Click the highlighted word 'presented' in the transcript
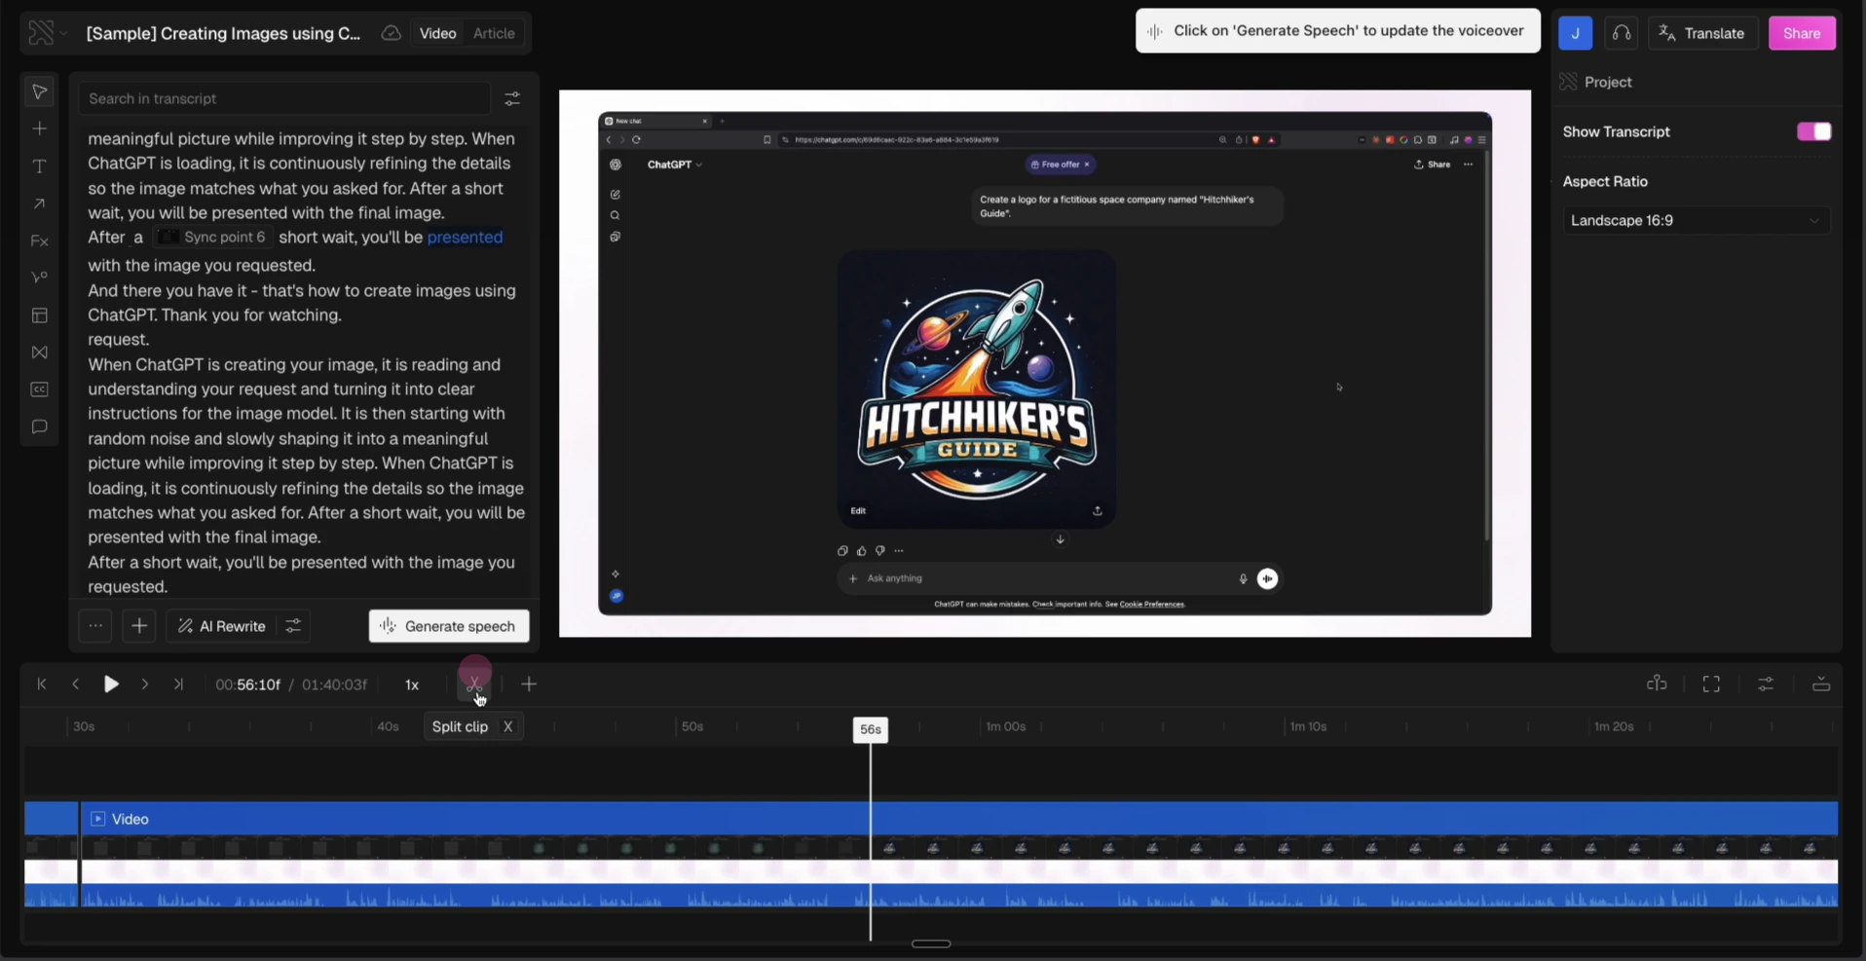Image resolution: width=1866 pixels, height=961 pixels. click(465, 238)
